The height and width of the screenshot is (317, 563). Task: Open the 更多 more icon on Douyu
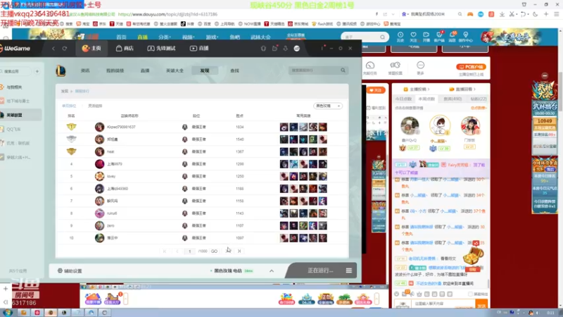[x=420, y=68]
